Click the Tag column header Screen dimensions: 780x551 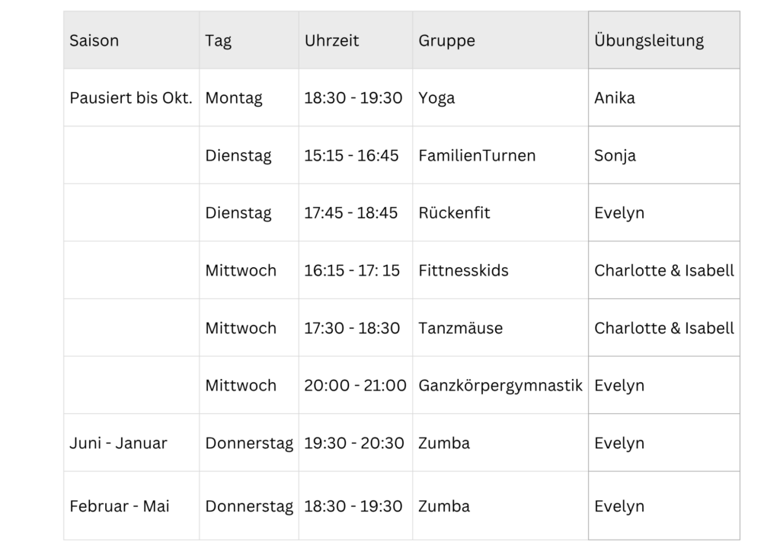pyautogui.click(x=249, y=40)
